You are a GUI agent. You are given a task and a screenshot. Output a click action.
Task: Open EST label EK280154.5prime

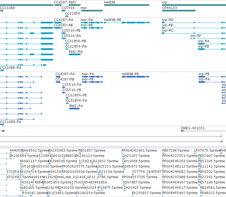coord(90,193)
